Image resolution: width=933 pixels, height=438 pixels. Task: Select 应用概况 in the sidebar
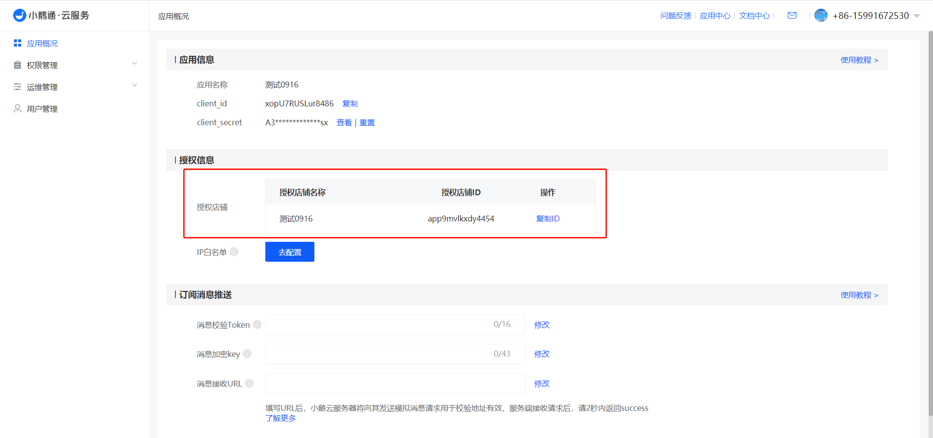pyautogui.click(x=42, y=43)
